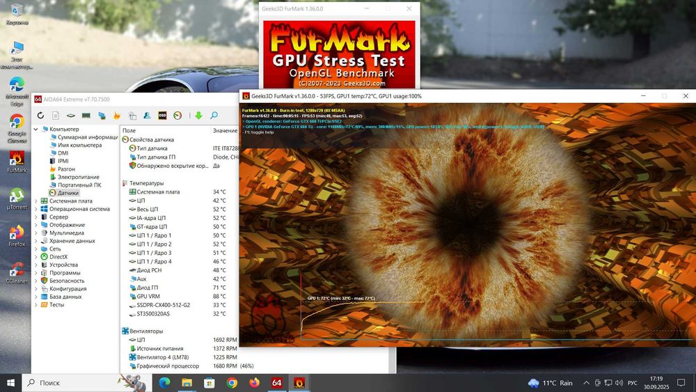Open Microsoft Edge desktop shortcut

tap(17, 91)
